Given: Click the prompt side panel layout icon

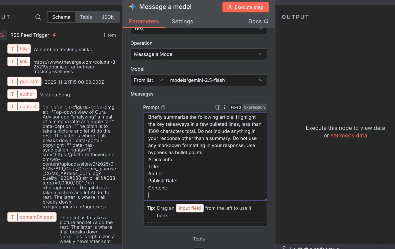Looking at the screenshot, I should tap(218, 107).
